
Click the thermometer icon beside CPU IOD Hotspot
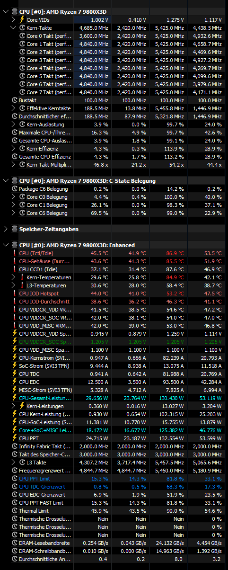15,294
